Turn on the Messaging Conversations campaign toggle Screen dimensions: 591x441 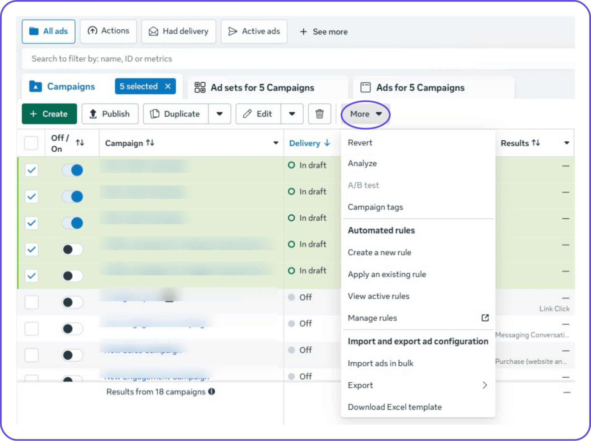click(x=72, y=329)
